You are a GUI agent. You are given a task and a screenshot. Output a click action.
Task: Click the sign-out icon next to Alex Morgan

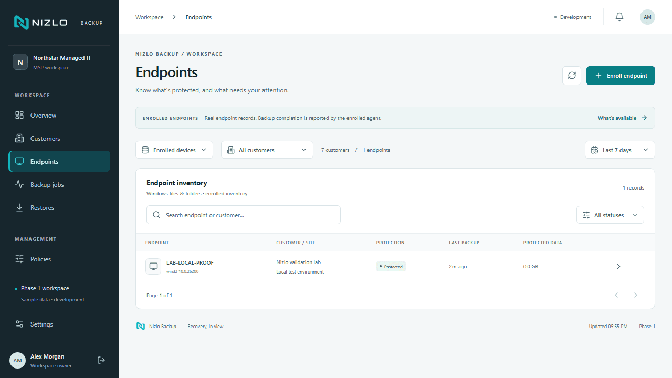tap(101, 360)
